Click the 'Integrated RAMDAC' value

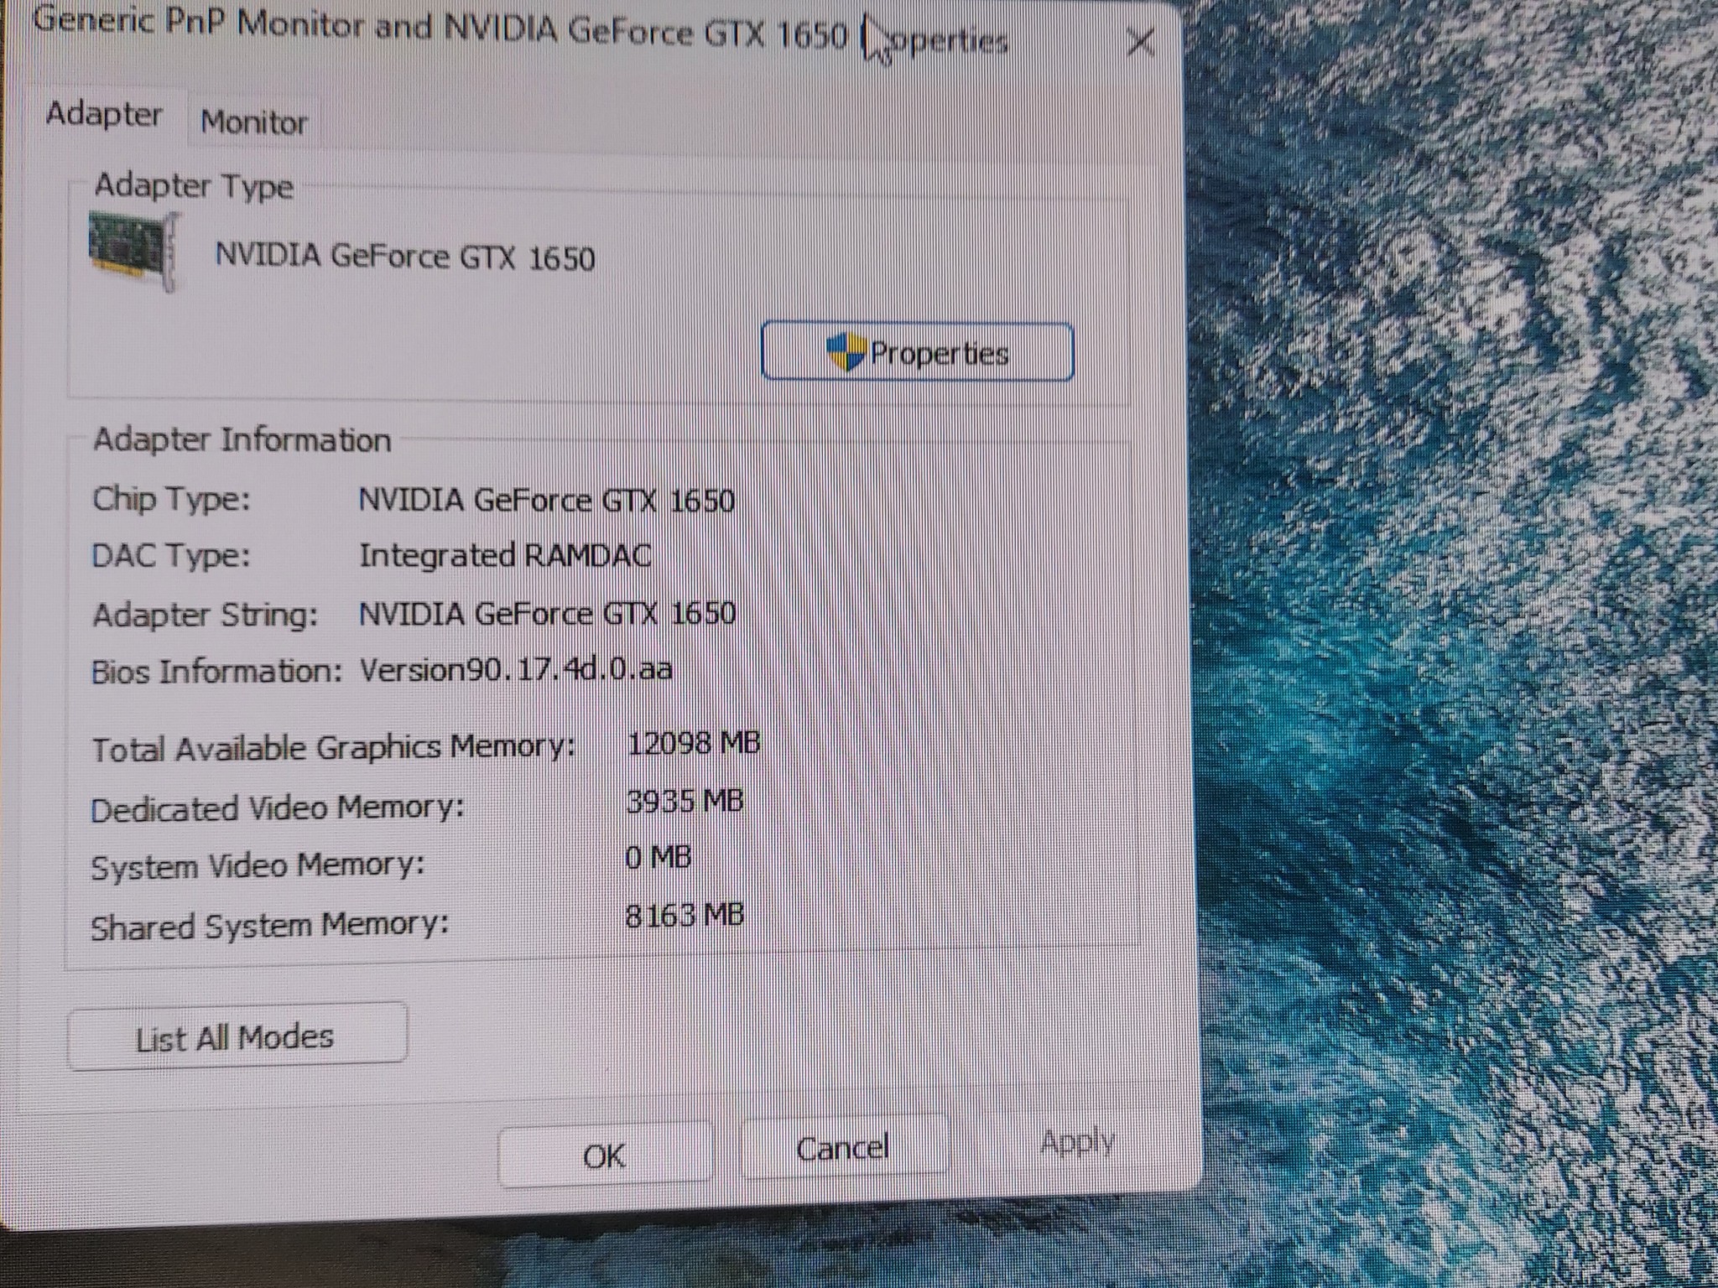(x=505, y=555)
